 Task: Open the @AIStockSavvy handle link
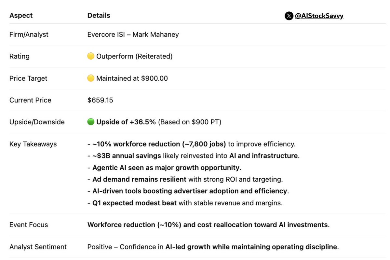(x=319, y=16)
